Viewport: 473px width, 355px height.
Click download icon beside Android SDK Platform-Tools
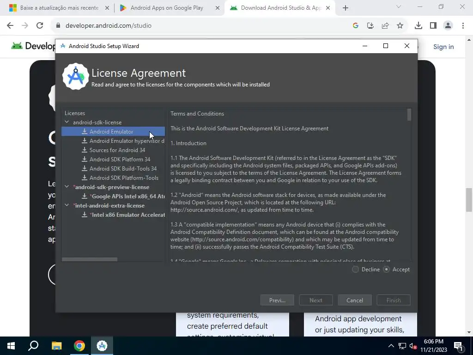click(x=85, y=178)
